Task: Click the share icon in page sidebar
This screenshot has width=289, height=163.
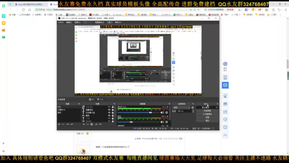Action: point(225,112)
